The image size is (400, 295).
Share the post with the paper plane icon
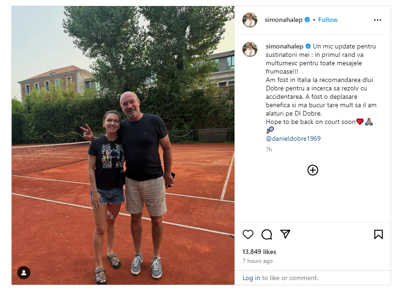pyautogui.click(x=285, y=234)
